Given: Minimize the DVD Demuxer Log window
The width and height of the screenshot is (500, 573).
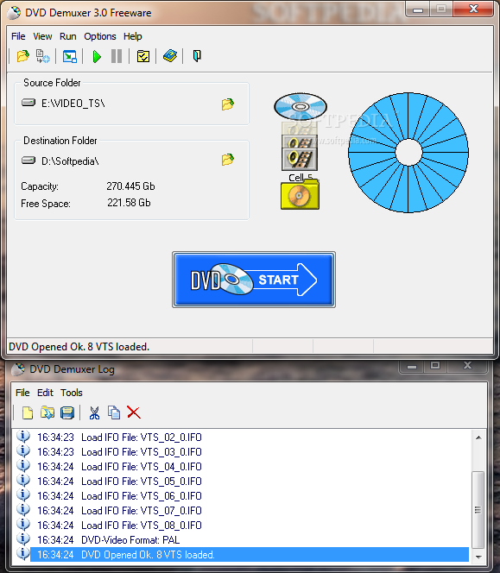Looking at the screenshot, I should tap(412, 366).
